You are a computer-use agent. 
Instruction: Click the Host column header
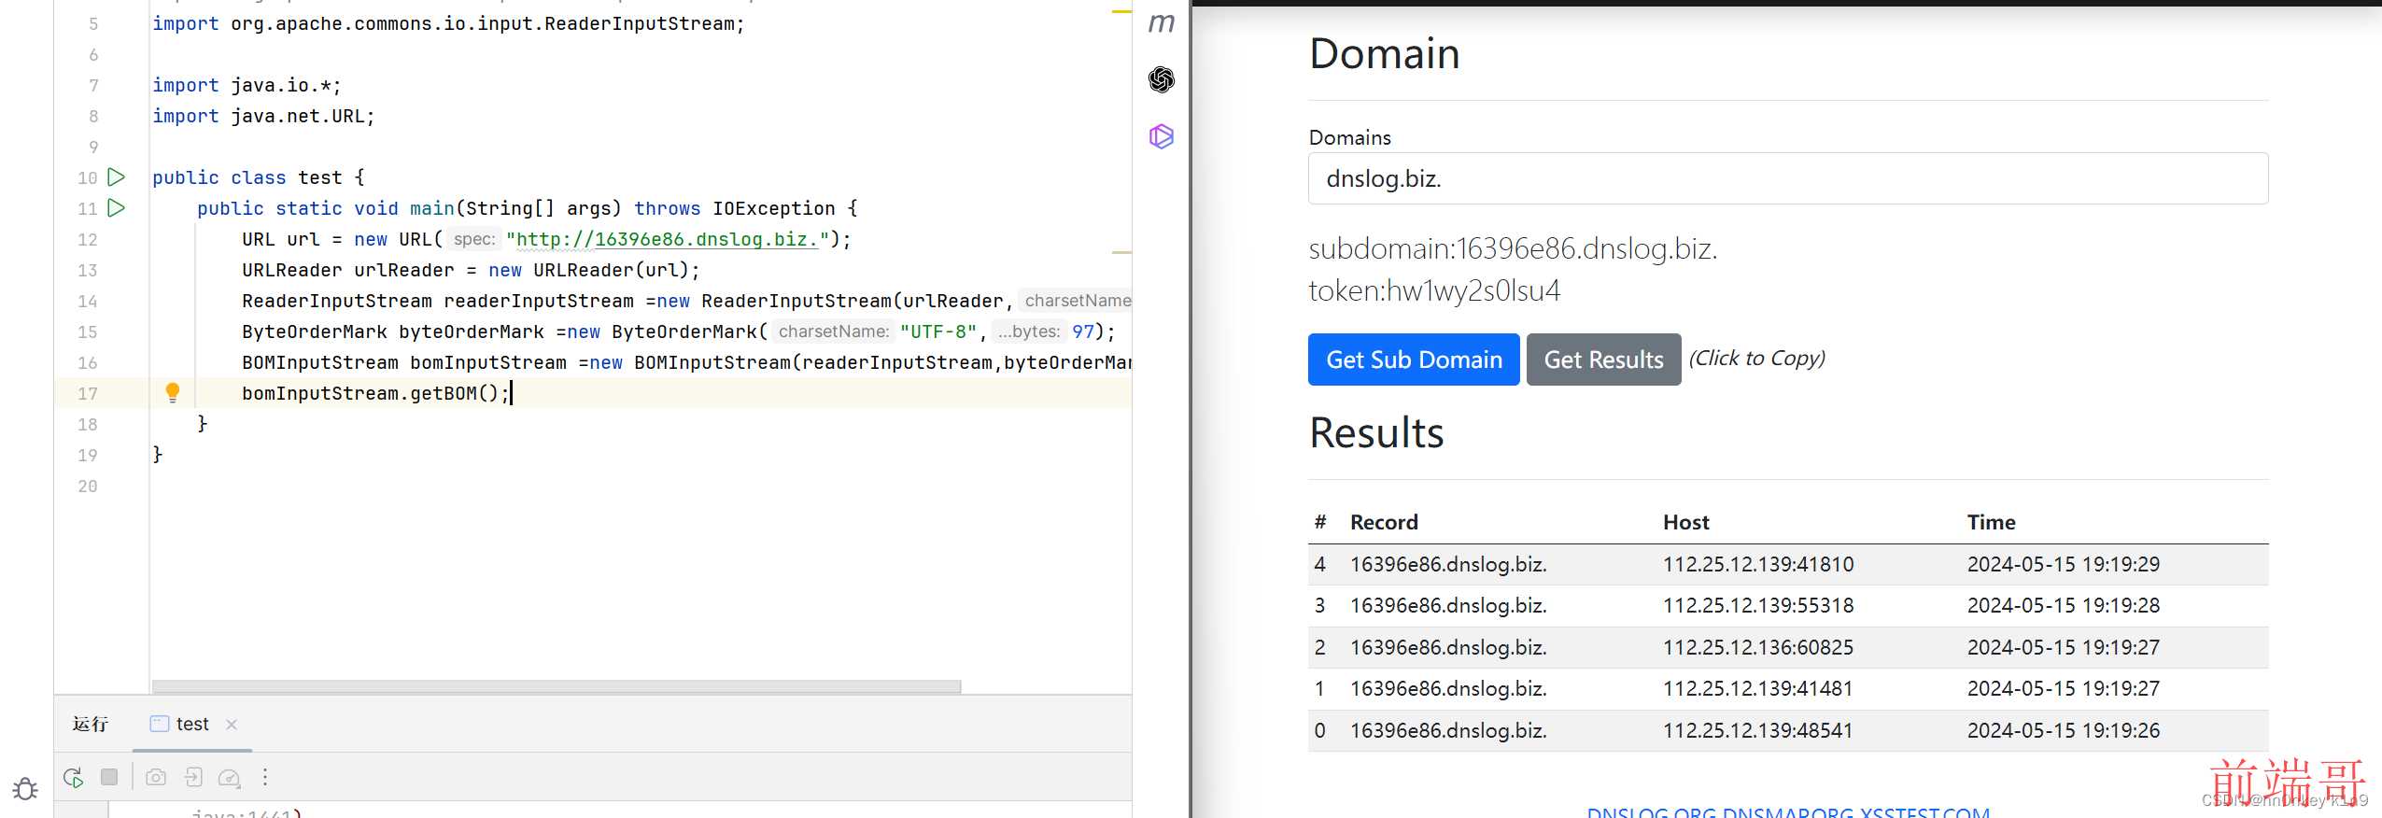1685,522
